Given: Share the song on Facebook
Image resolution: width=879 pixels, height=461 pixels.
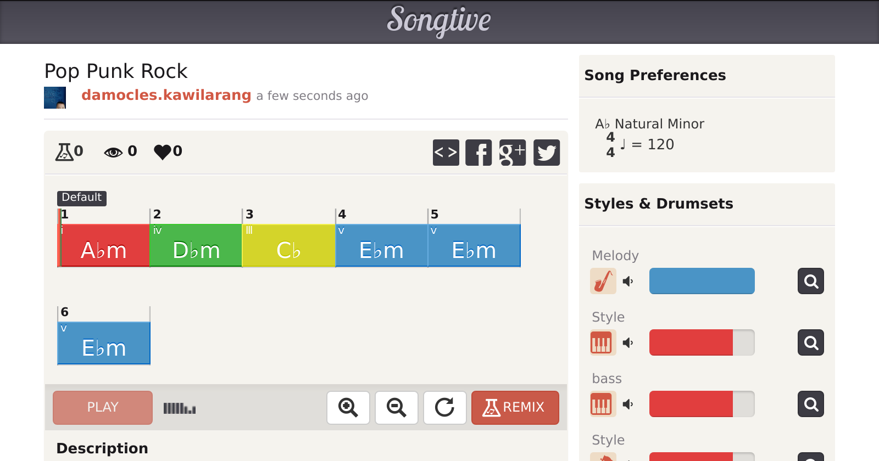Looking at the screenshot, I should (479, 152).
